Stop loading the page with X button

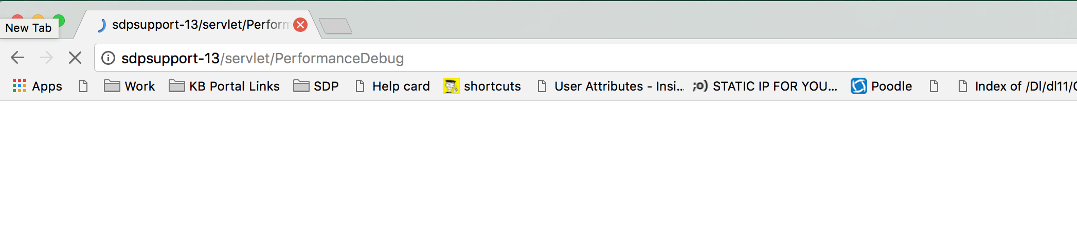[75, 58]
